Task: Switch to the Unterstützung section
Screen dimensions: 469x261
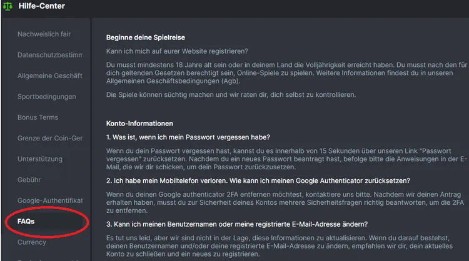Action: click(x=41, y=159)
